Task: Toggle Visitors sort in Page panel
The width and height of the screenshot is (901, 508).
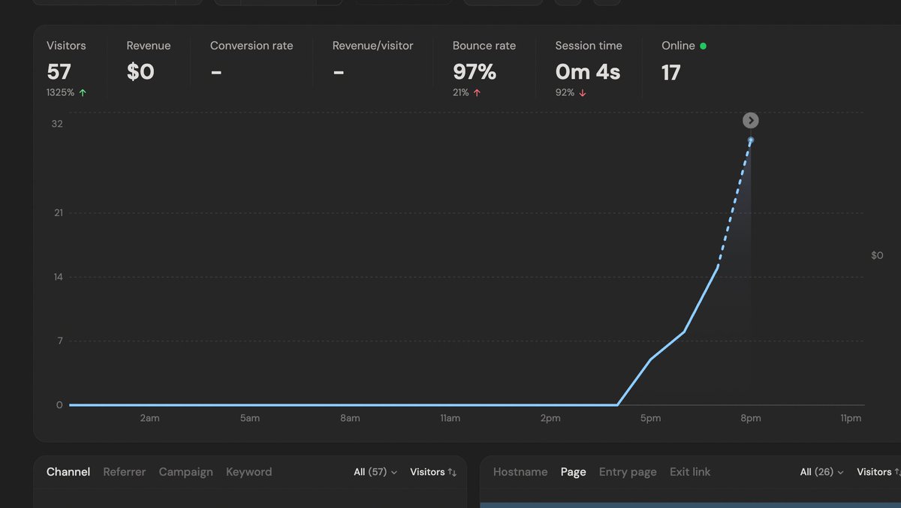Action: (878, 472)
